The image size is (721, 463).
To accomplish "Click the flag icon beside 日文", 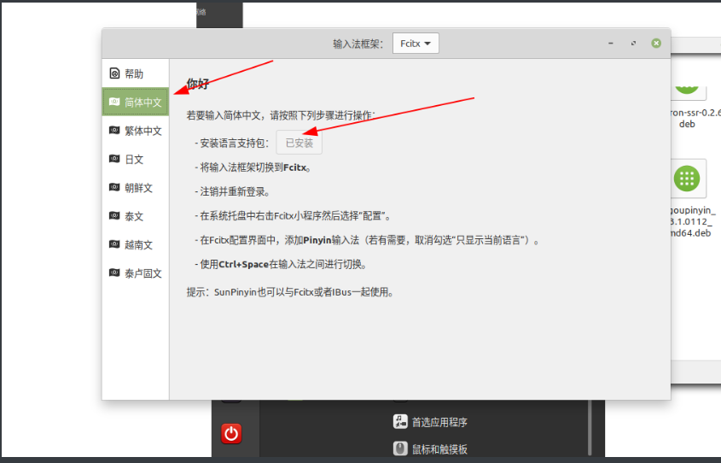I will pos(114,159).
